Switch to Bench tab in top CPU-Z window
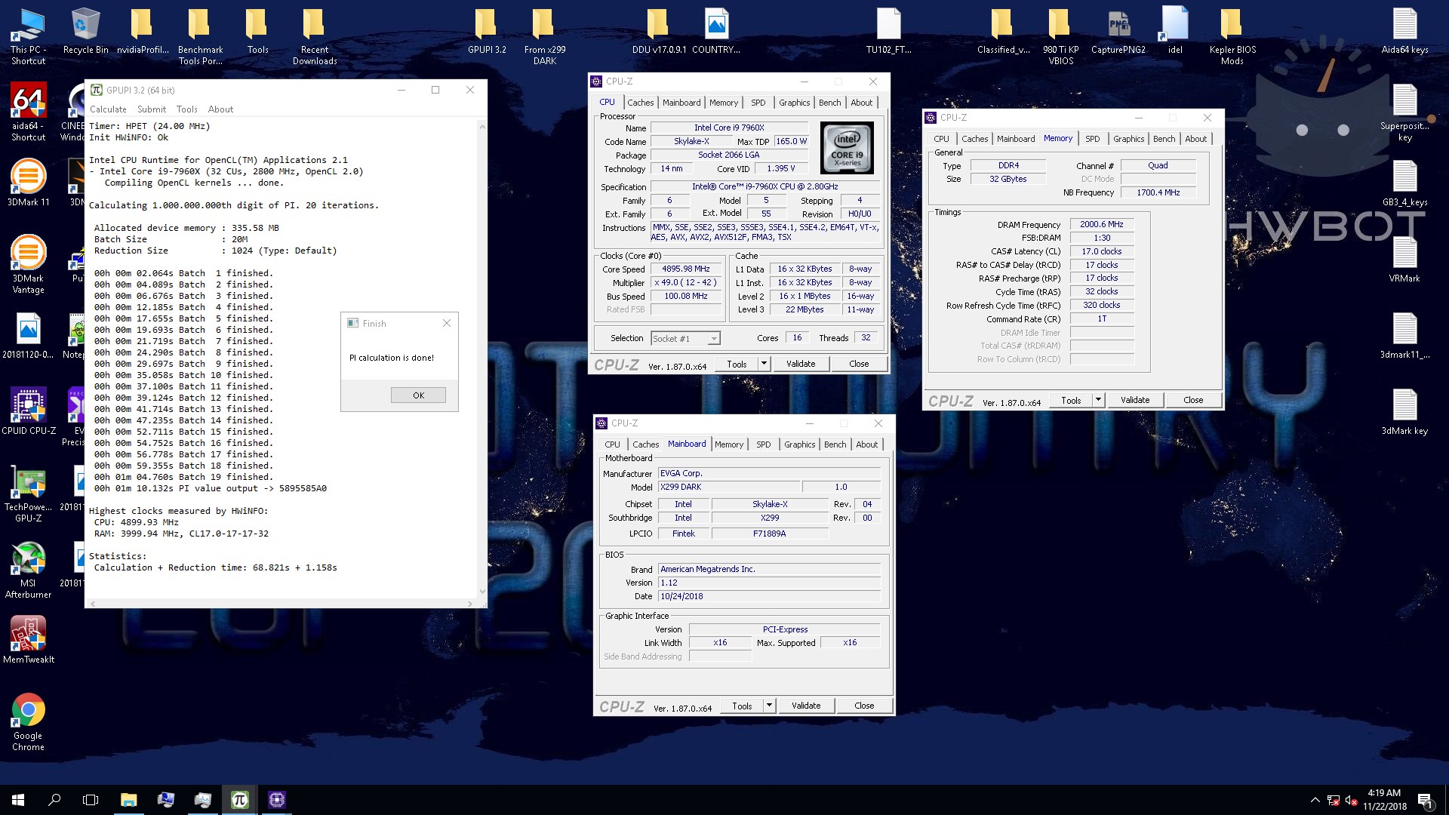Image resolution: width=1449 pixels, height=815 pixels. pos(829,103)
